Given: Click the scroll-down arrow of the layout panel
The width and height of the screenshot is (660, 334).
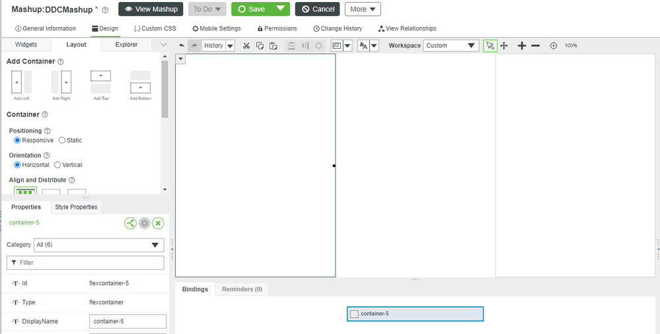Looking at the screenshot, I should point(165,189).
